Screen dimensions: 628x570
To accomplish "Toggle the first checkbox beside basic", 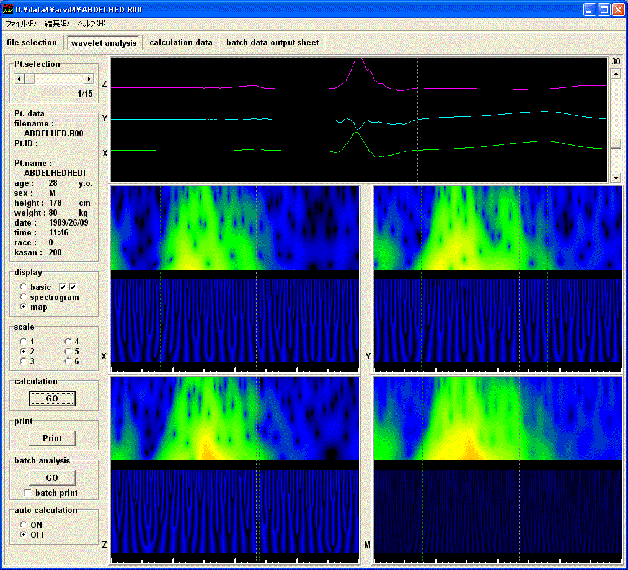I will point(63,287).
